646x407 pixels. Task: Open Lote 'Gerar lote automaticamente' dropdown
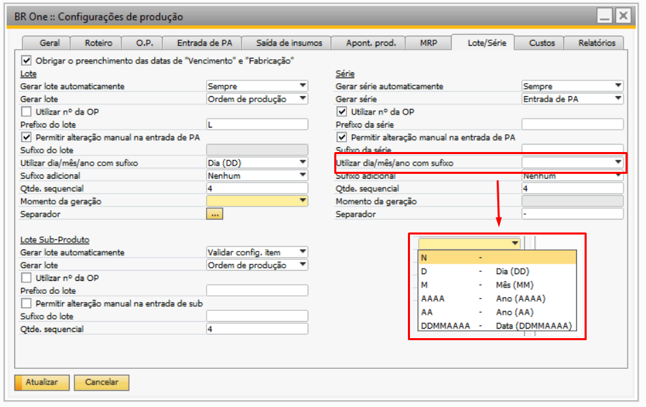(302, 86)
